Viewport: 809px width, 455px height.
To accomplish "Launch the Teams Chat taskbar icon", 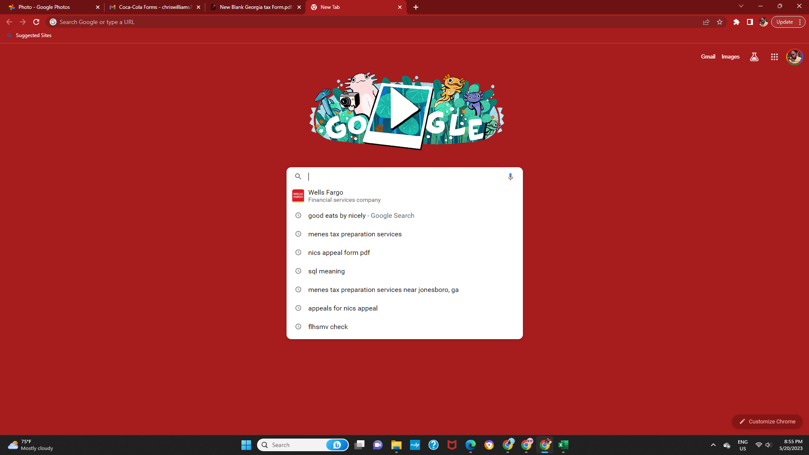I will coord(378,445).
